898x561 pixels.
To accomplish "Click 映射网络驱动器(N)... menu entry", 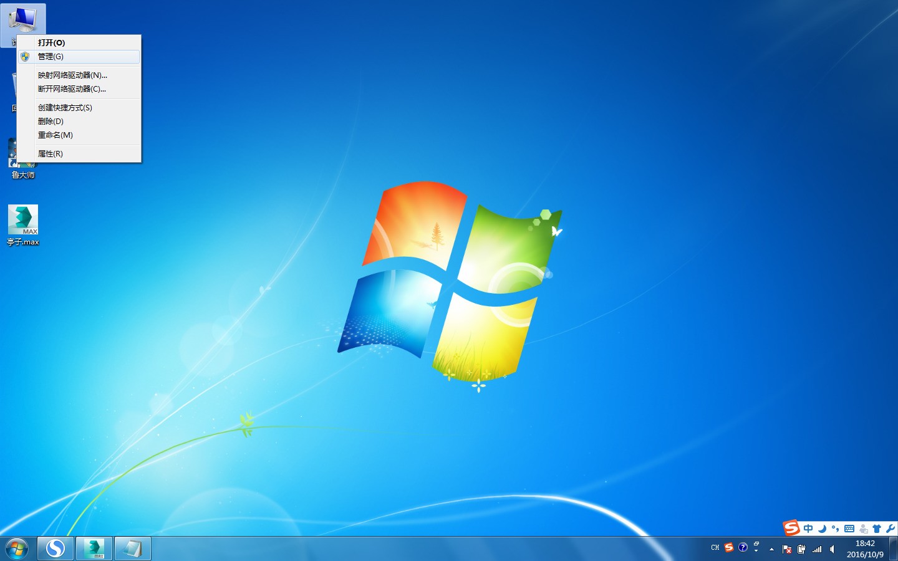I will pyautogui.click(x=79, y=75).
